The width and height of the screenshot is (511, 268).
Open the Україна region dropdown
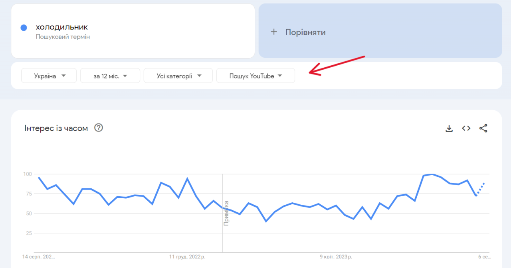click(x=49, y=75)
